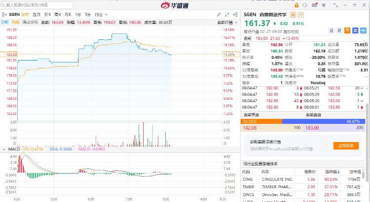Toggle left sidebar panel icon beside SGEN

click(x=4, y=15)
